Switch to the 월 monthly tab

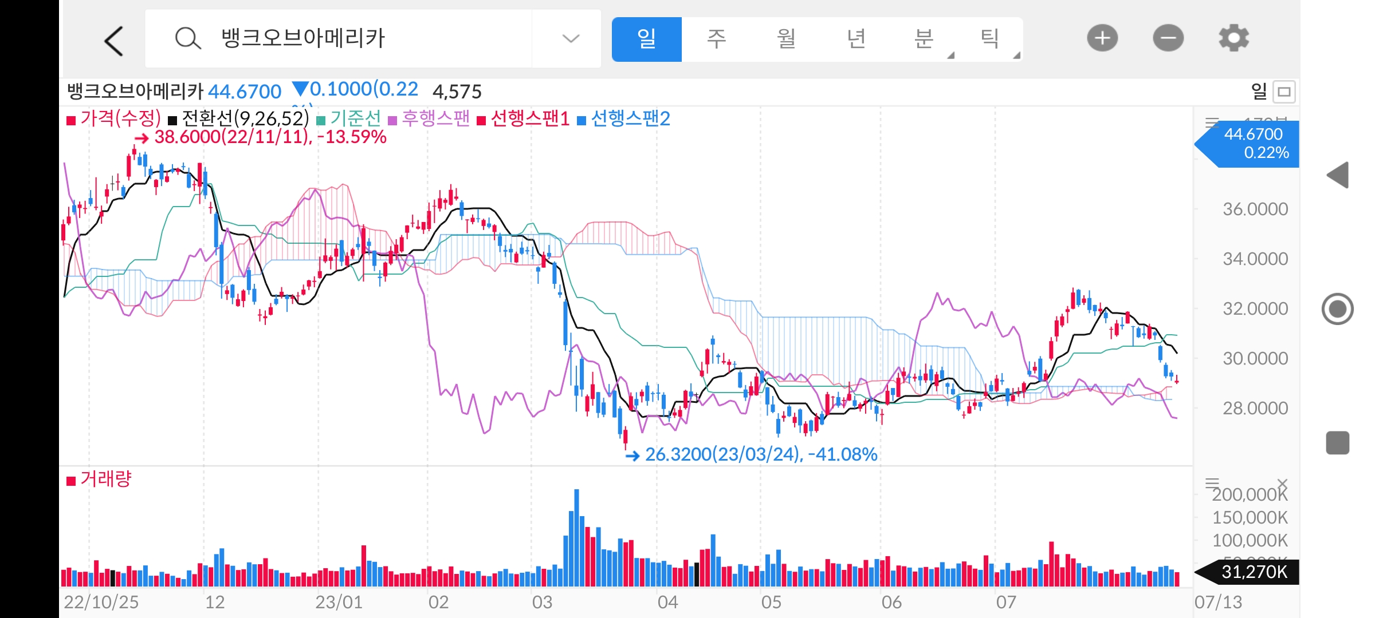[x=786, y=39]
